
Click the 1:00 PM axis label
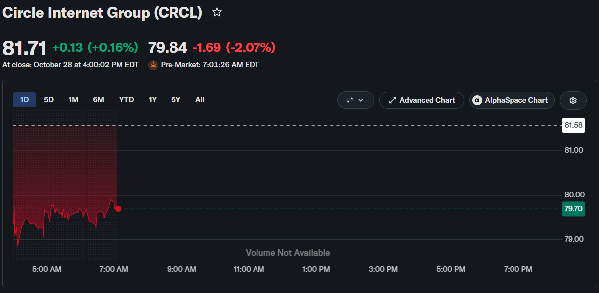(x=316, y=269)
